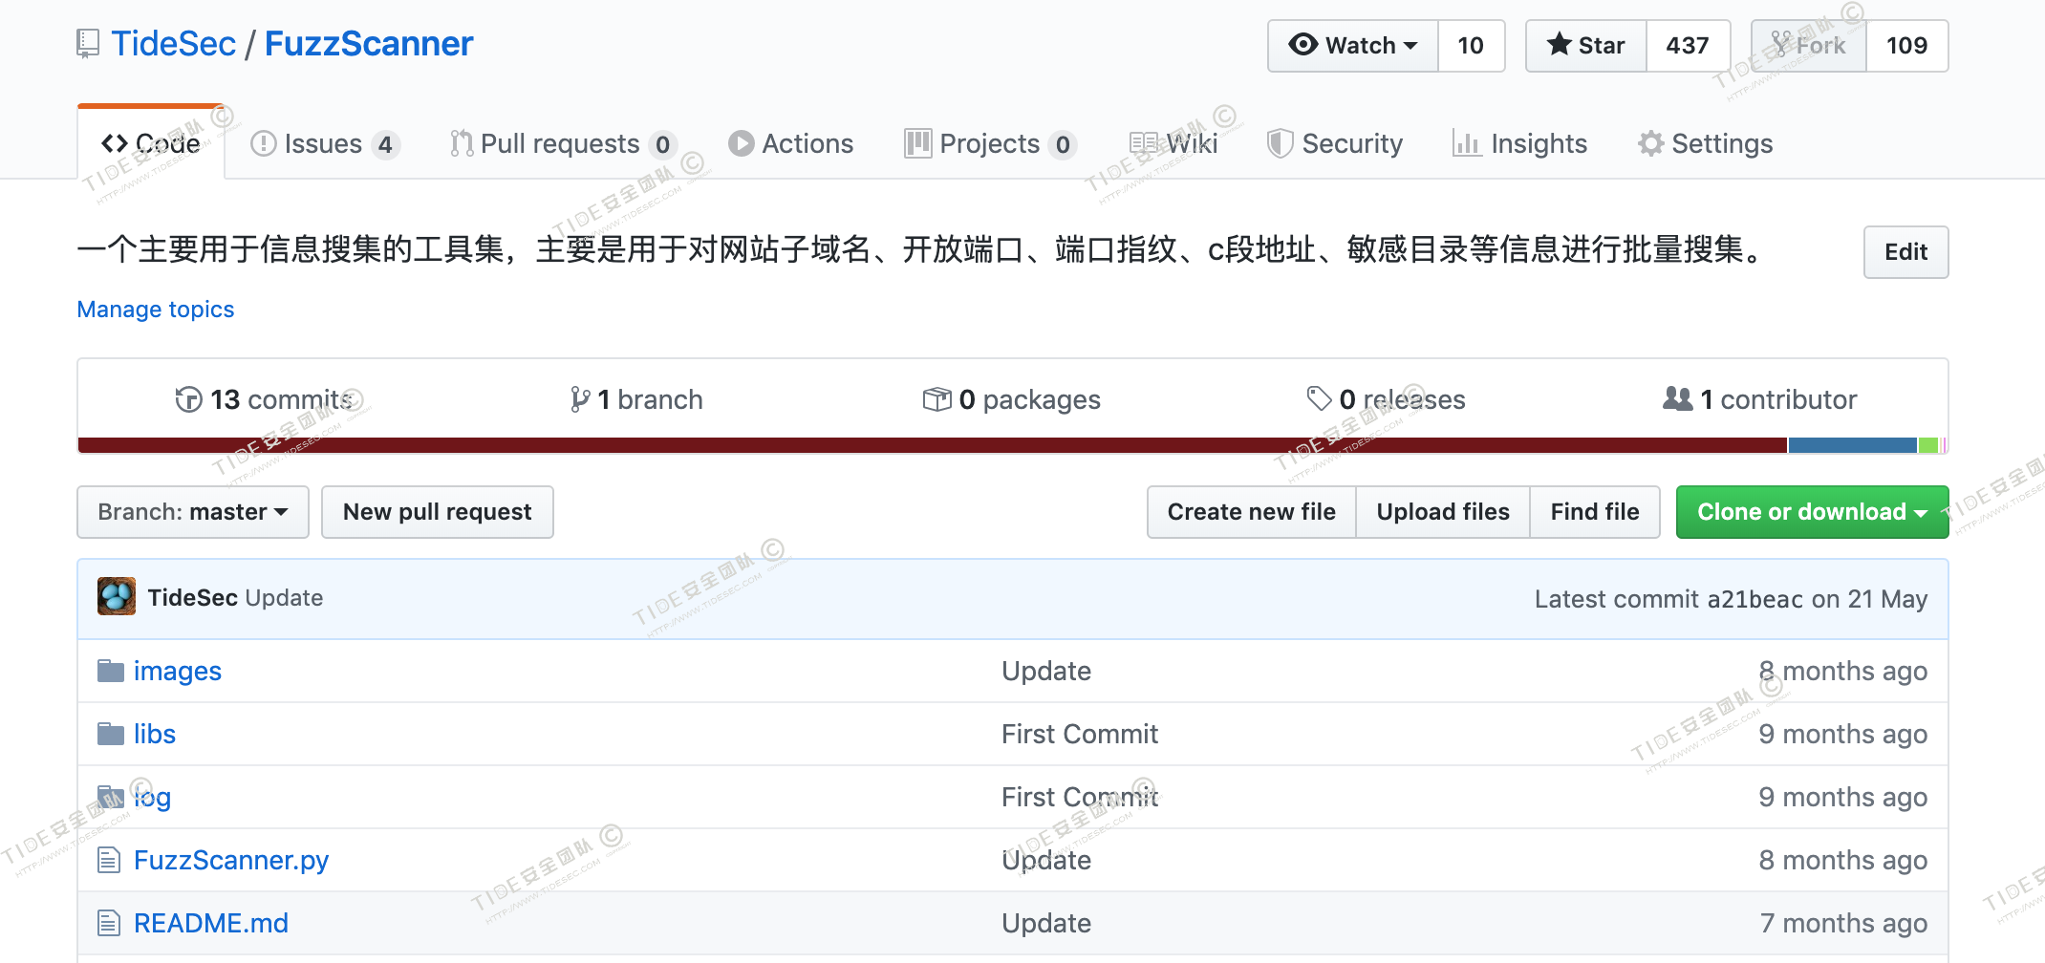The image size is (2045, 963).
Task: Click the releases tag icon
Action: [x=1319, y=399]
